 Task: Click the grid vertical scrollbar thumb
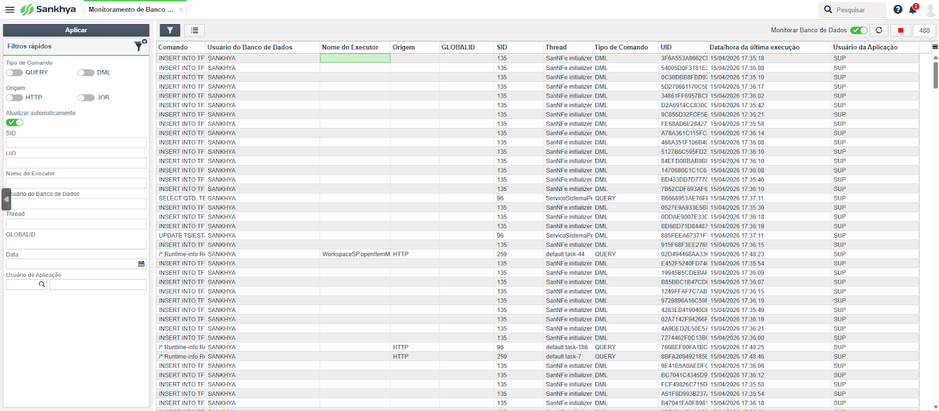pyautogui.click(x=935, y=74)
